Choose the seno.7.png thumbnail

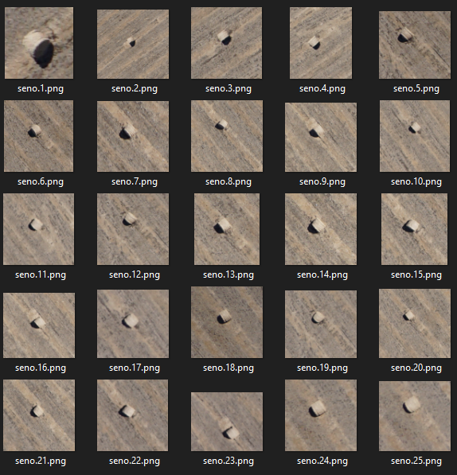133,136
